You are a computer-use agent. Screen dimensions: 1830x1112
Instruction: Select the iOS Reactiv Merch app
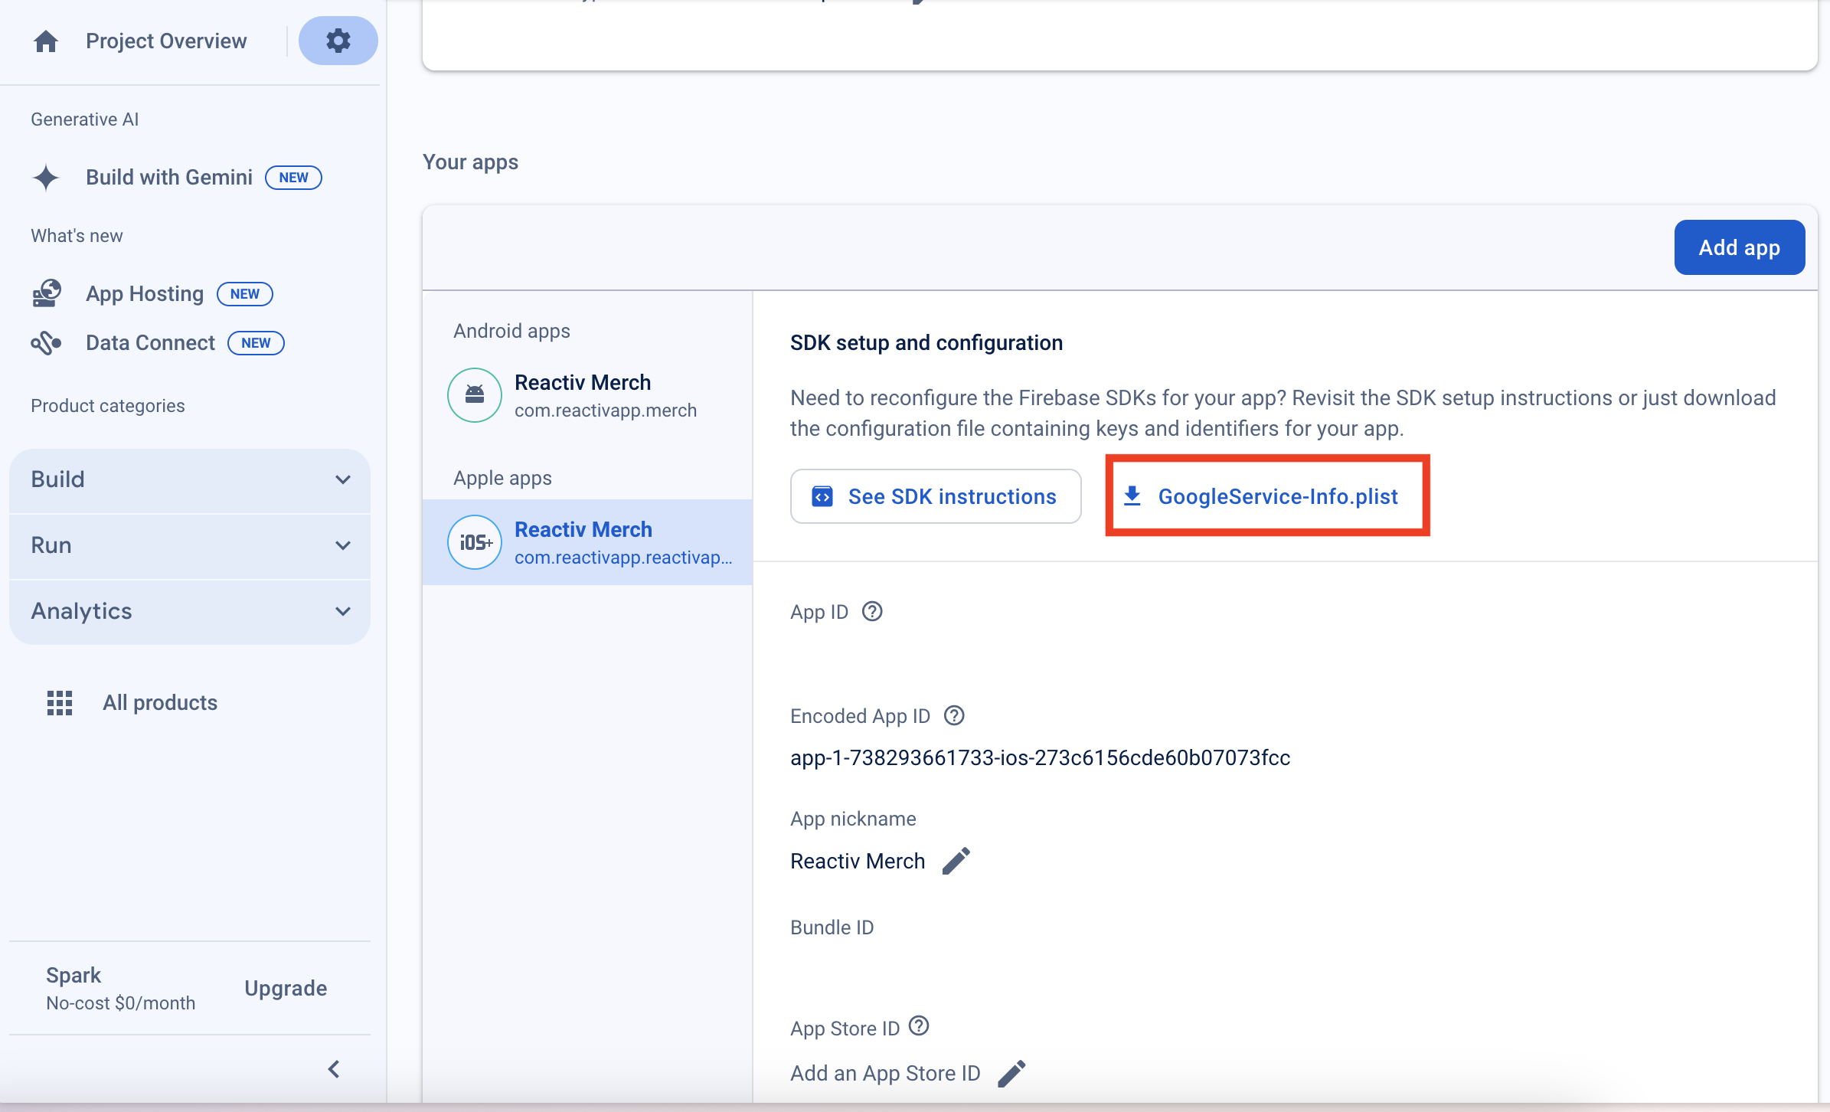tap(587, 542)
